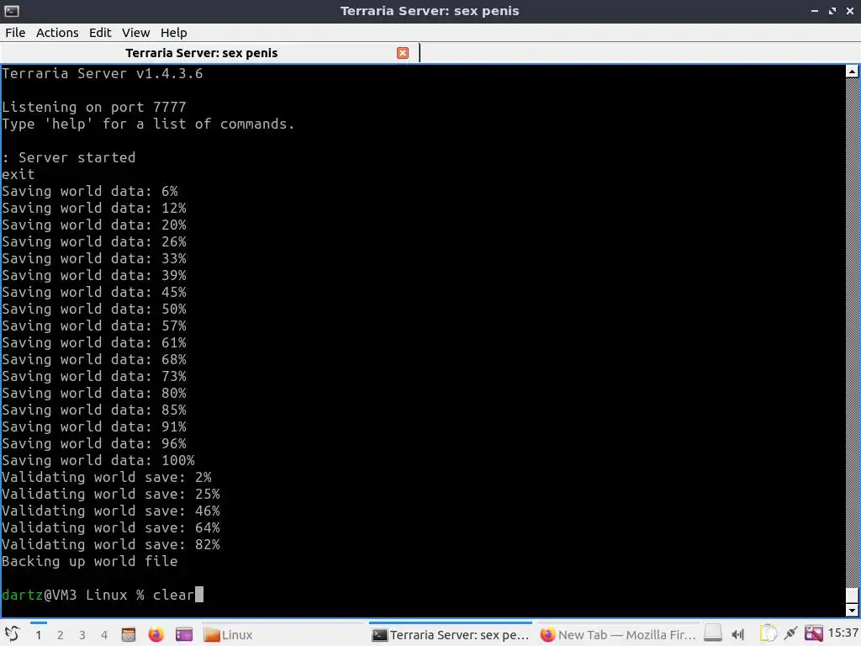Switch to workspace 2
Screen dimensions: 861x646
[61, 635]
